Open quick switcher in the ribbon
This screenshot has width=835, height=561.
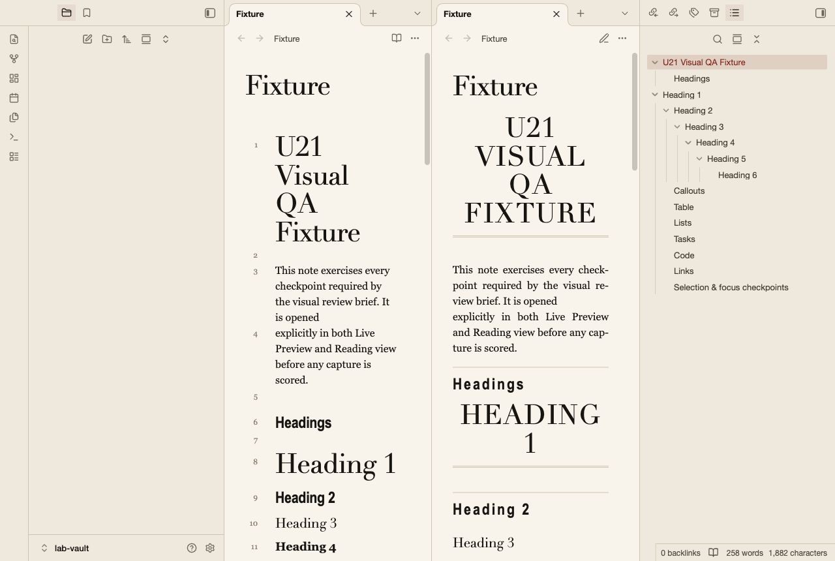pyautogui.click(x=14, y=39)
